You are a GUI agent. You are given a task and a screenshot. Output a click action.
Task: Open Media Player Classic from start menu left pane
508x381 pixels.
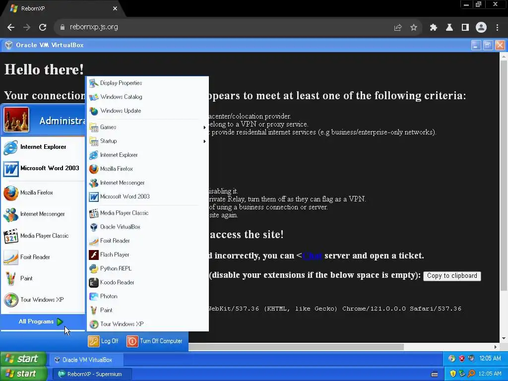[43, 236]
